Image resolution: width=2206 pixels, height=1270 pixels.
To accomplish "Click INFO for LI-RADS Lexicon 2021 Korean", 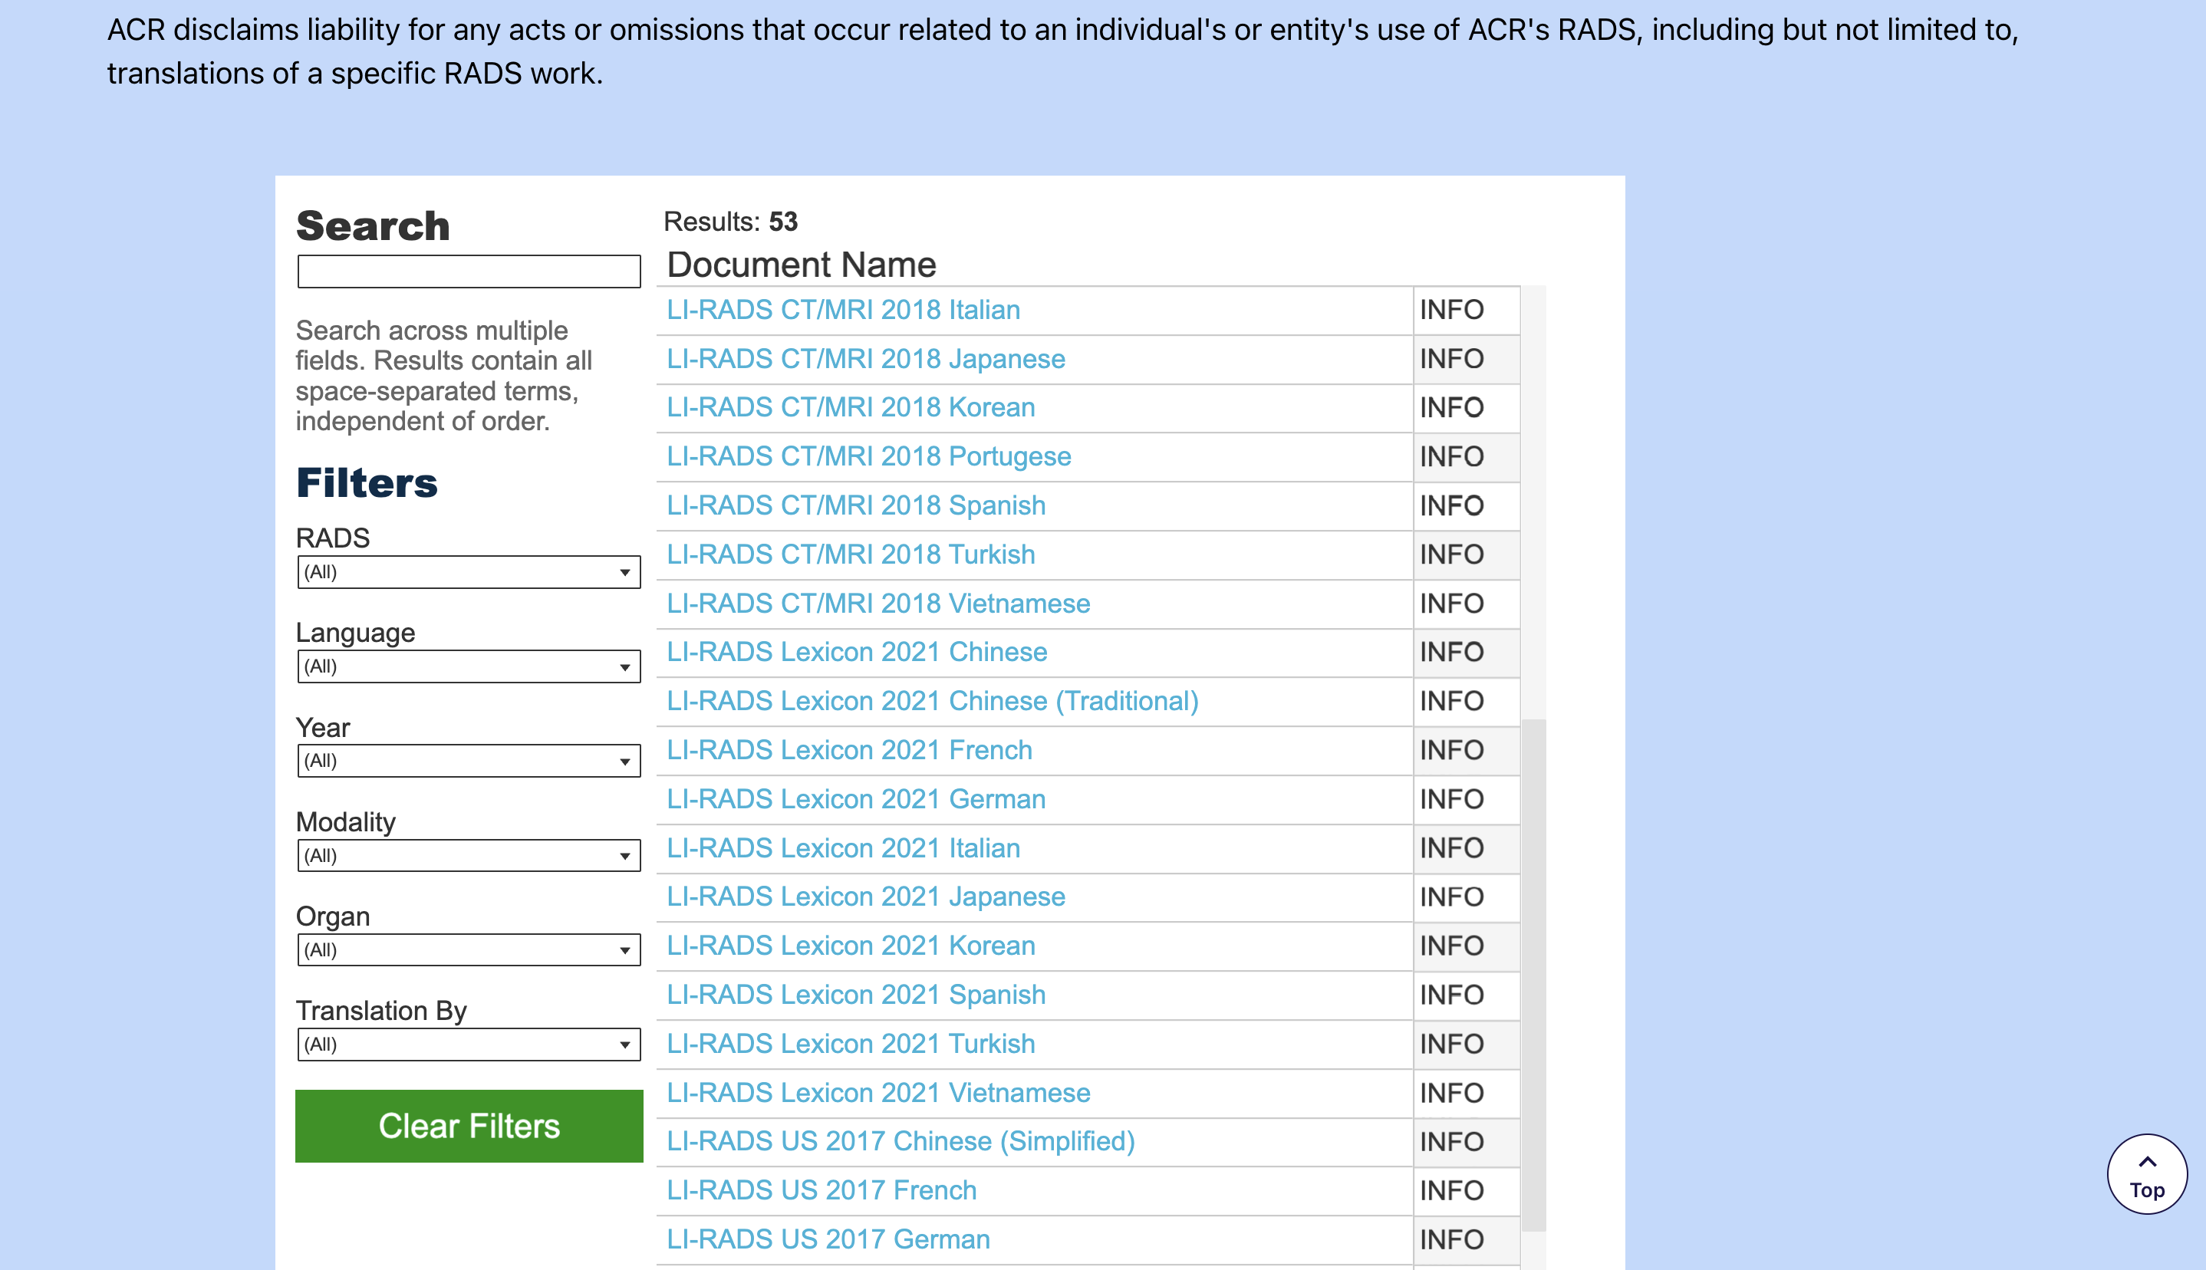I will 1451,946.
